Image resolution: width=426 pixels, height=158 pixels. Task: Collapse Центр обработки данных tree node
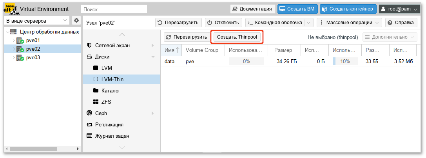point(7,32)
